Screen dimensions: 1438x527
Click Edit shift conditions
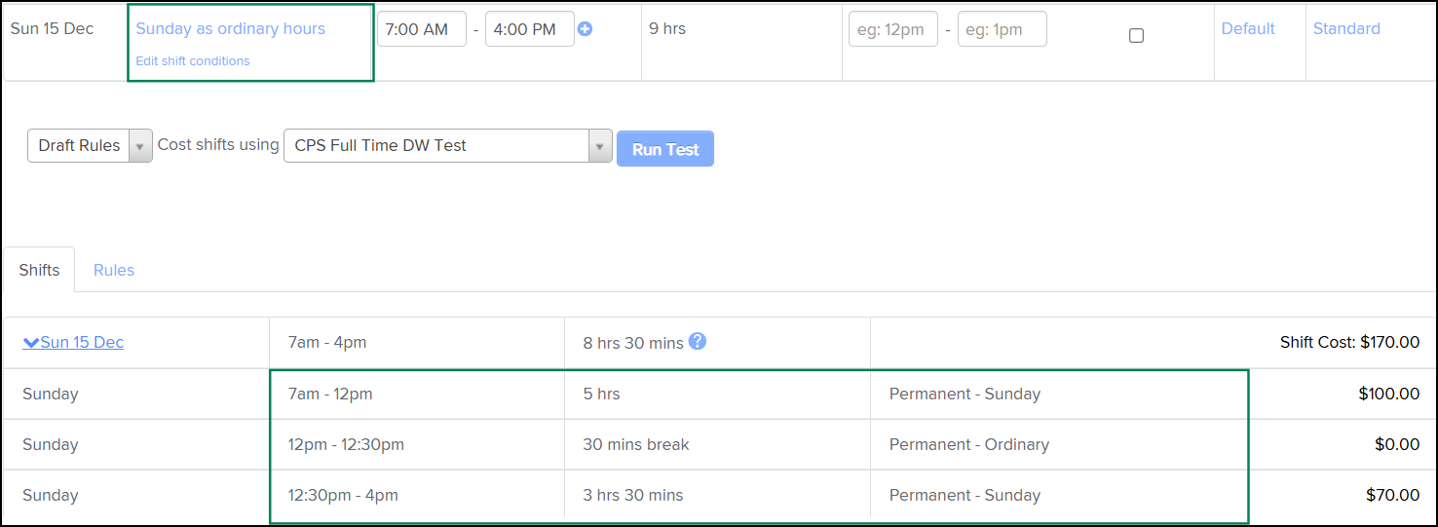pyautogui.click(x=193, y=60)
